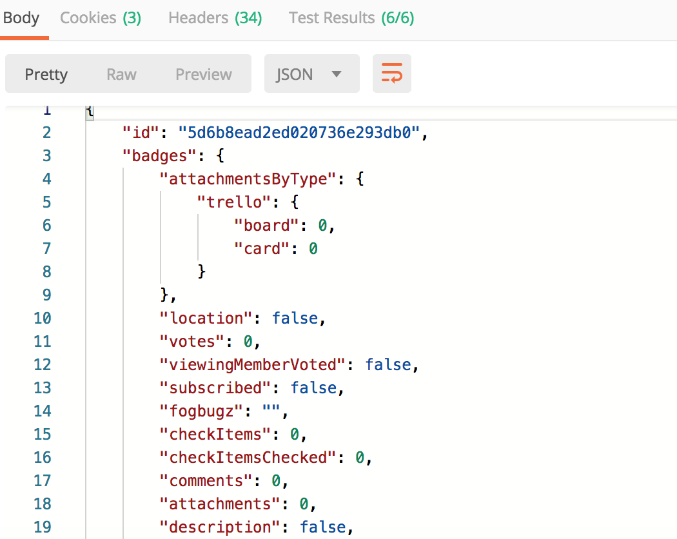The image size is (677, 539).
Task: Toggle the word wrap icon
Action: [x=391, y=73]
